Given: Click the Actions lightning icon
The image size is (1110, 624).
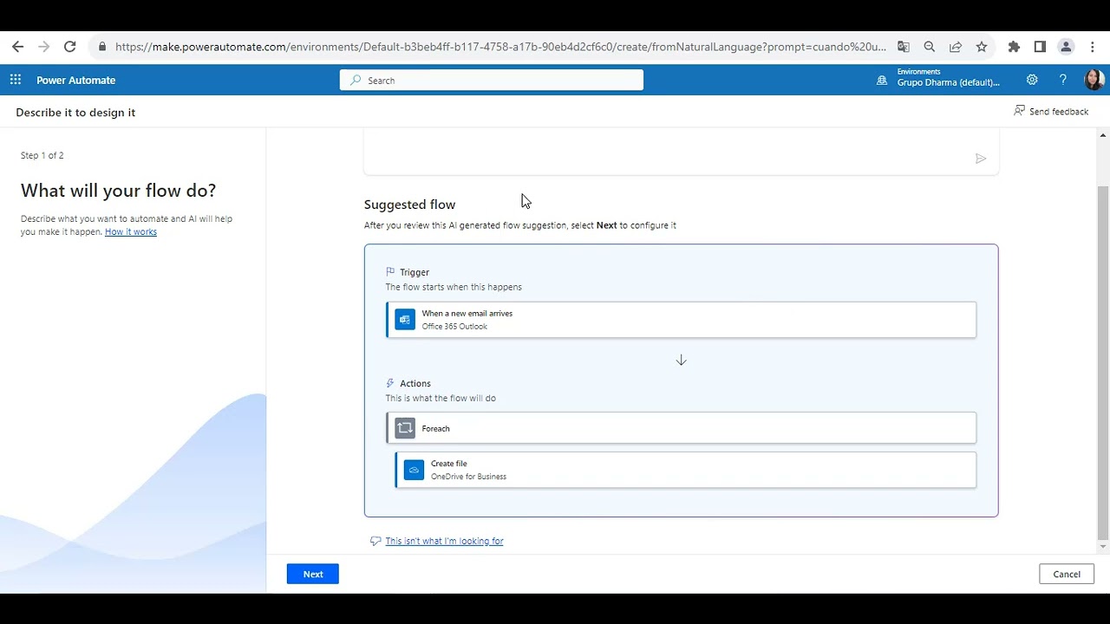Looking at the screenshot, I should [390, 383].
